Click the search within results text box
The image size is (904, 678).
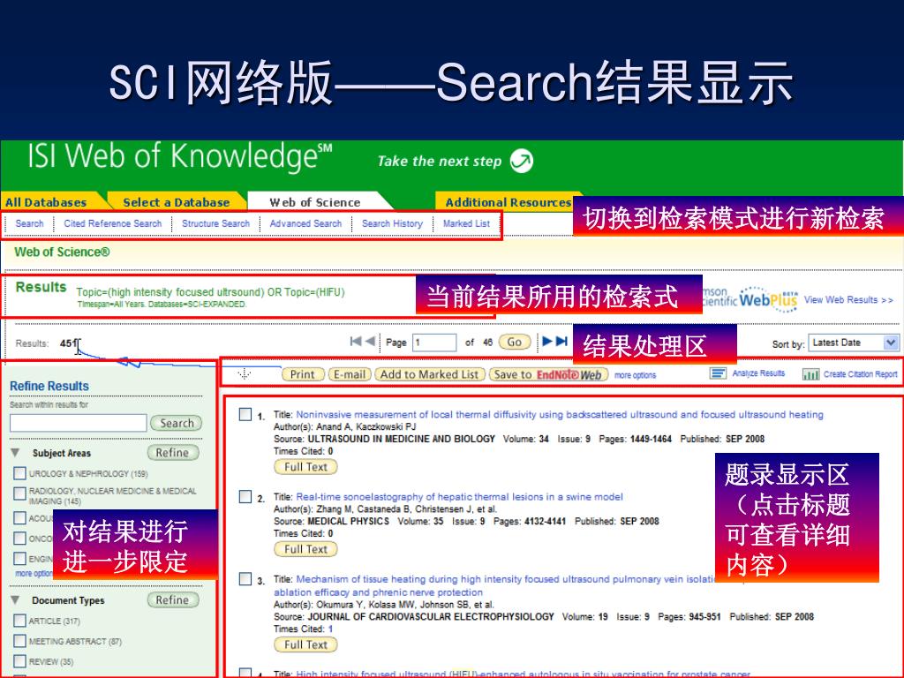coord(79,423)
